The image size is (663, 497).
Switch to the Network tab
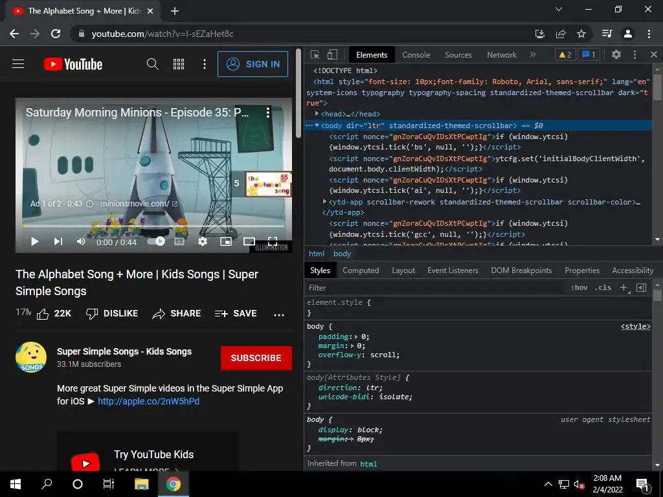[502, 55]
